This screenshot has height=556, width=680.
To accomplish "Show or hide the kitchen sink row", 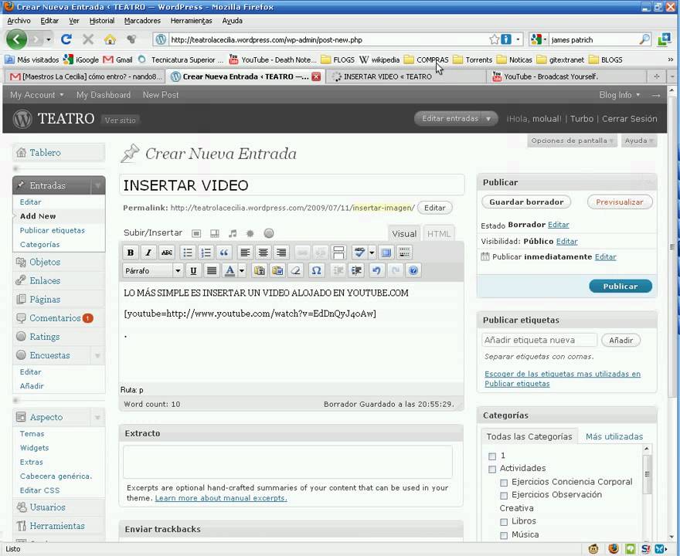I will 405,253.
